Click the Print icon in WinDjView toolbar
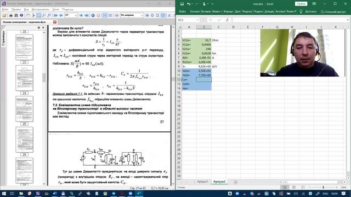 point(10,15)
